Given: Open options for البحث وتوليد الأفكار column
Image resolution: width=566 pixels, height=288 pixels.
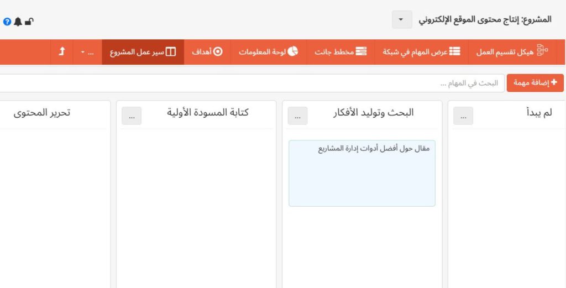Looking at the screenshot, I should pyautogui.click(x=297, y=116).
